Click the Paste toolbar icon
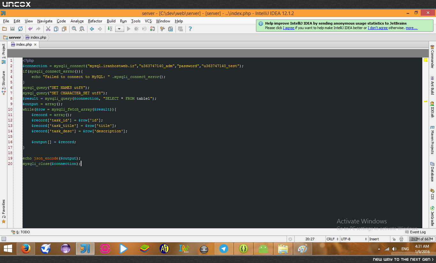Image resolution: width=436 pixels, height=263 pixels. [x=64, y=29]
